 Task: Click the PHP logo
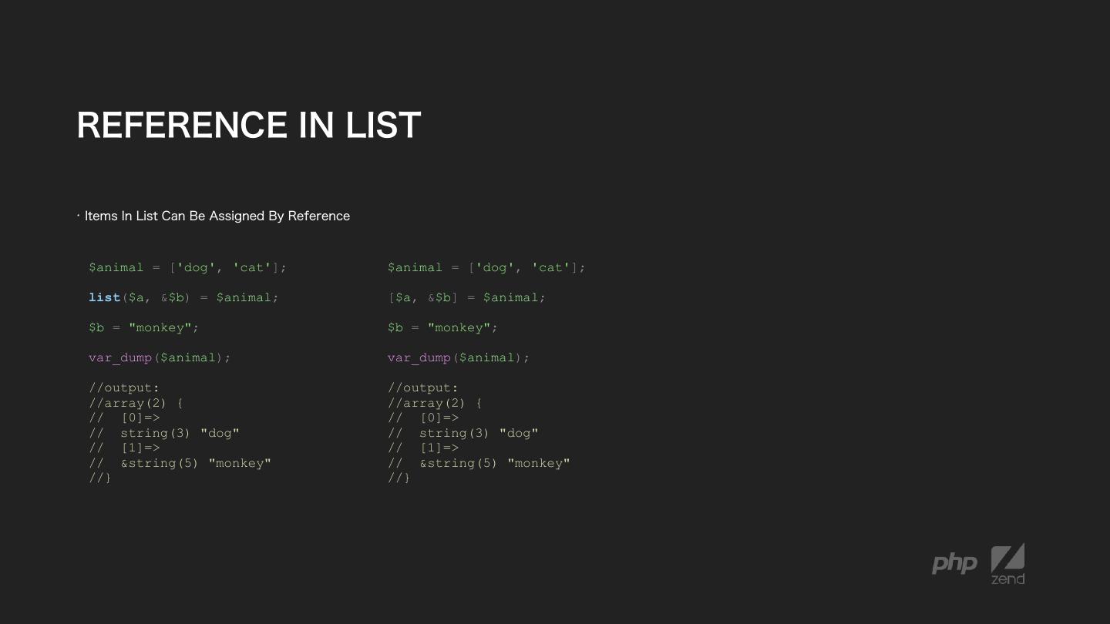[954, 564]
